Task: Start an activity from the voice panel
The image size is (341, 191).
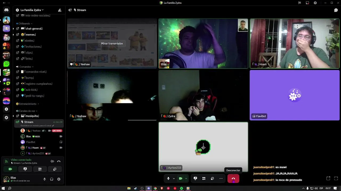Action: (40, 169)
